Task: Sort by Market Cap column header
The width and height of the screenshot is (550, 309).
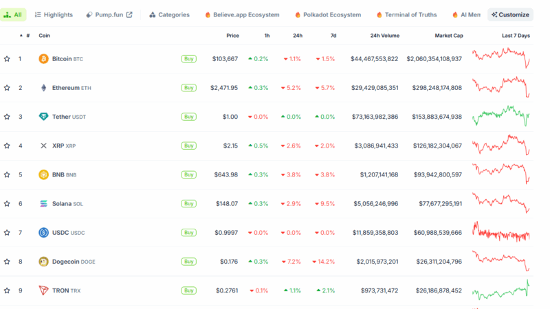Action: tap(449, 36)
